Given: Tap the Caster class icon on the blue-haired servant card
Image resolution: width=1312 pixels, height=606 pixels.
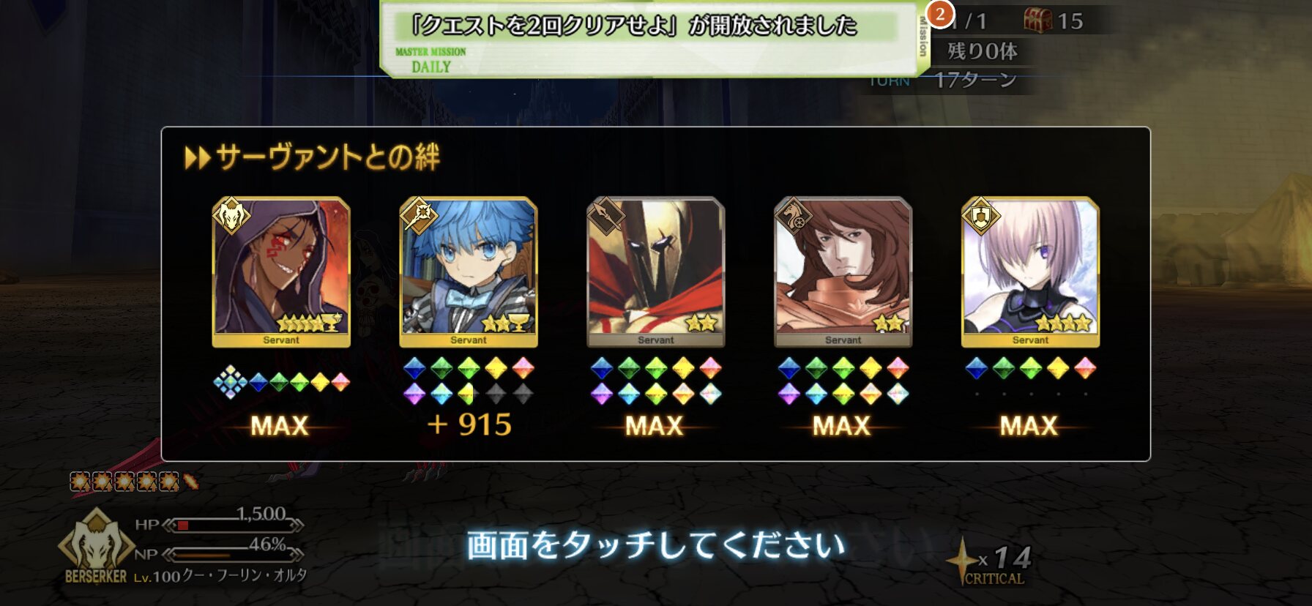Looking at the screenshot, I should 419,216.
